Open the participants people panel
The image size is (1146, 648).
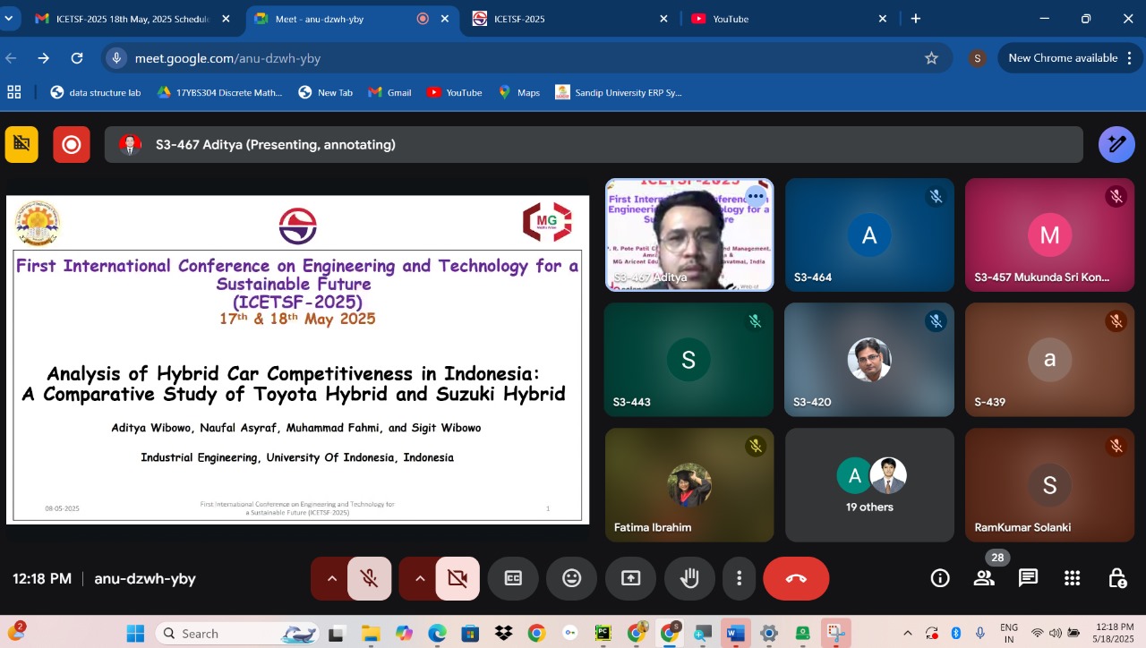[984, 578]
